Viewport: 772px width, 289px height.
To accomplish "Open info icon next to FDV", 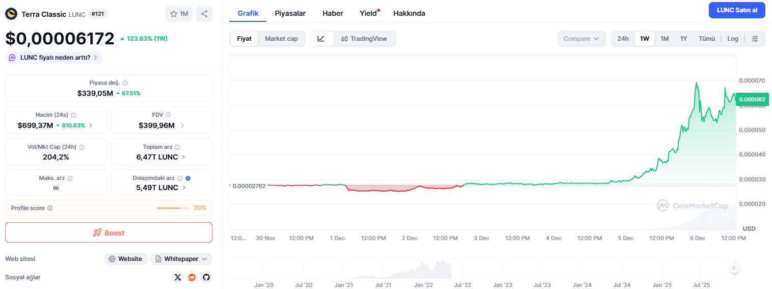I will coord(168,115).
